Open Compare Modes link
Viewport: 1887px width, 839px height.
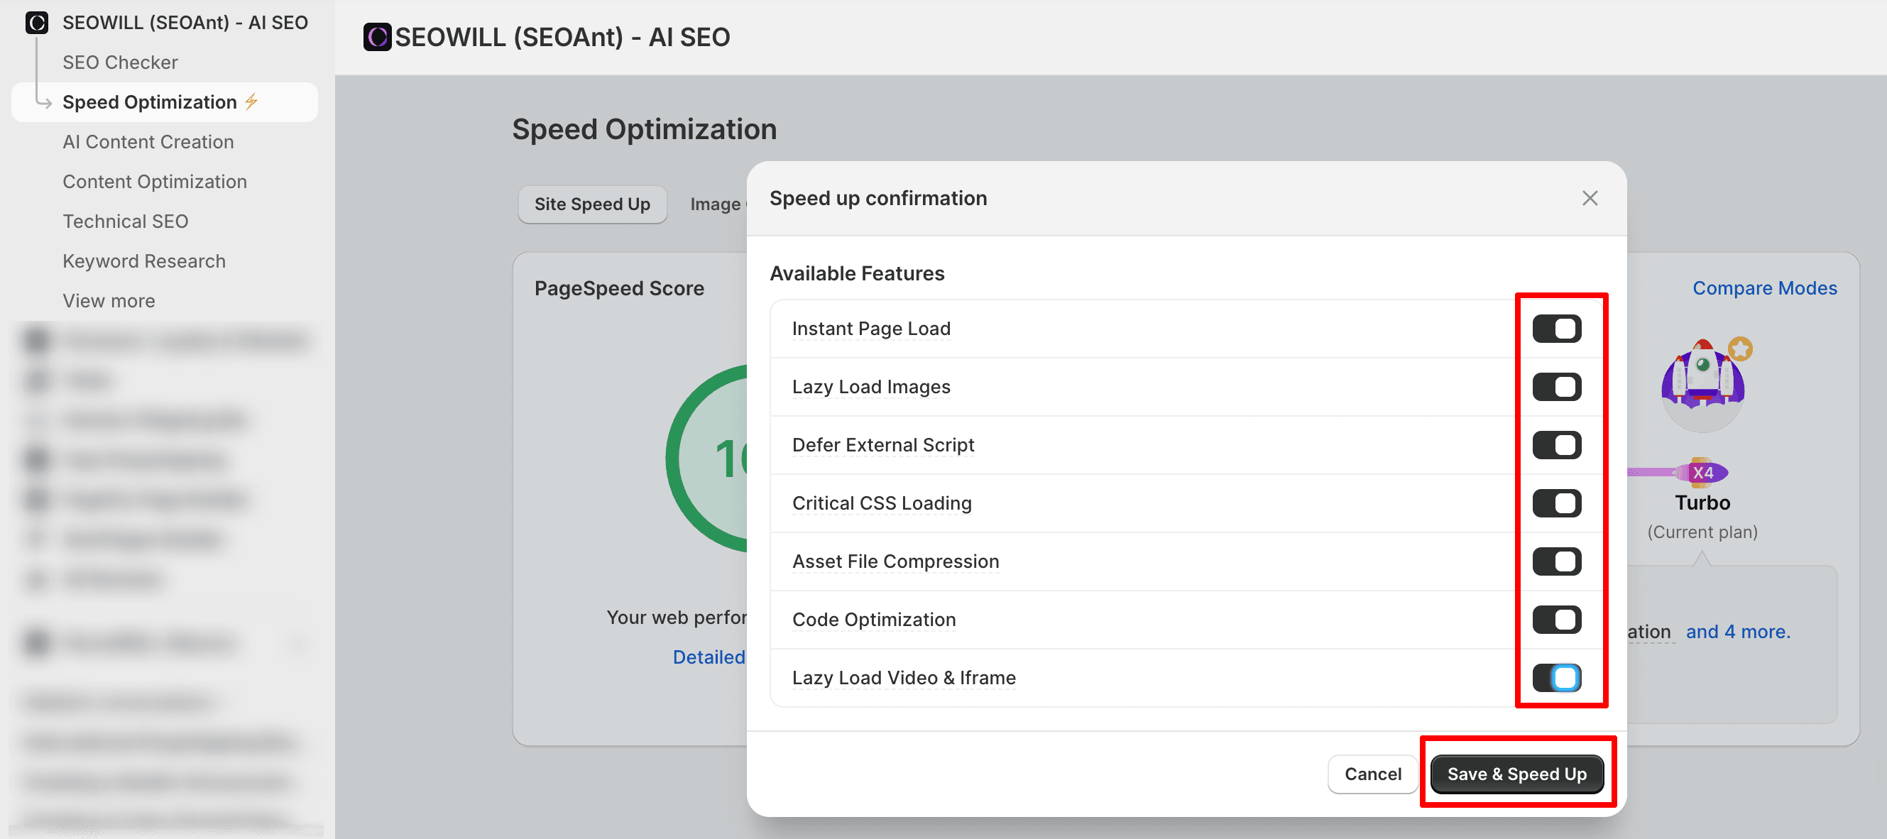(1764, 287)
